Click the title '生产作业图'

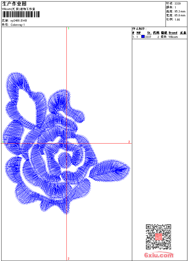[14, 4]
